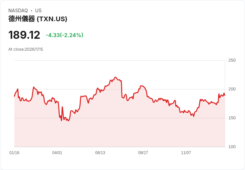The height and width of the screenshot is (170, 245).
Task: Click the 150 y-axis label
Action: coord(232,118)
